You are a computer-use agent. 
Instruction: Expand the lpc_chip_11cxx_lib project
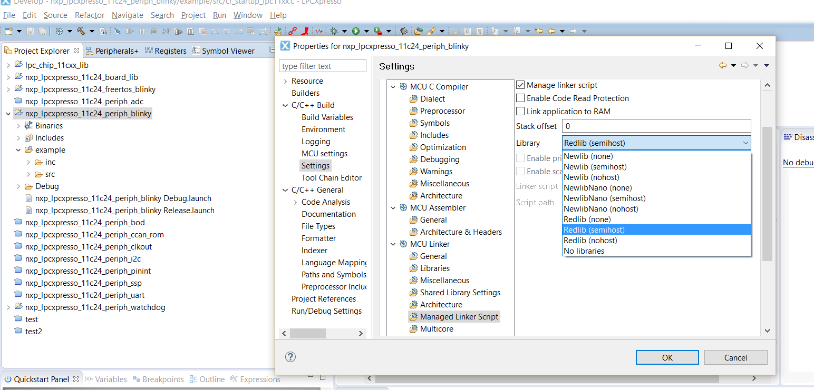[x=8, y=65]
